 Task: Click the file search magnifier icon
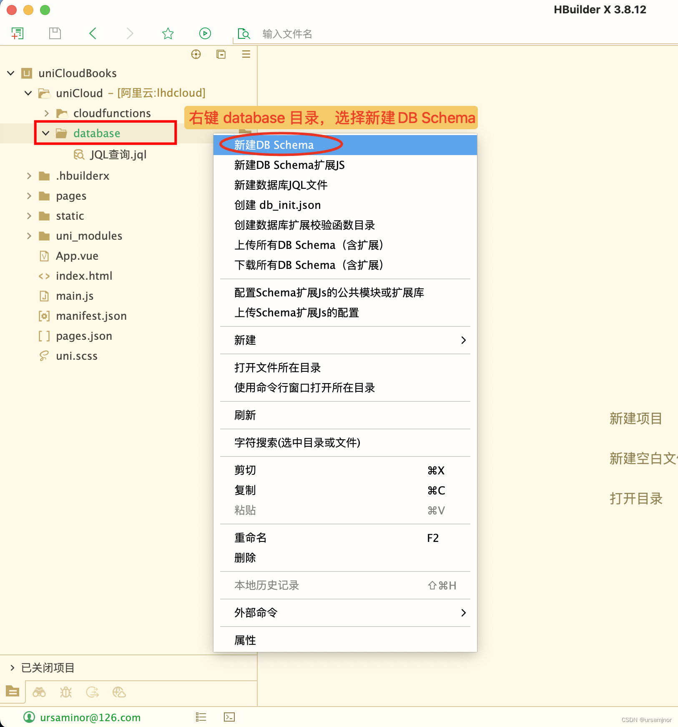point(244,34)
